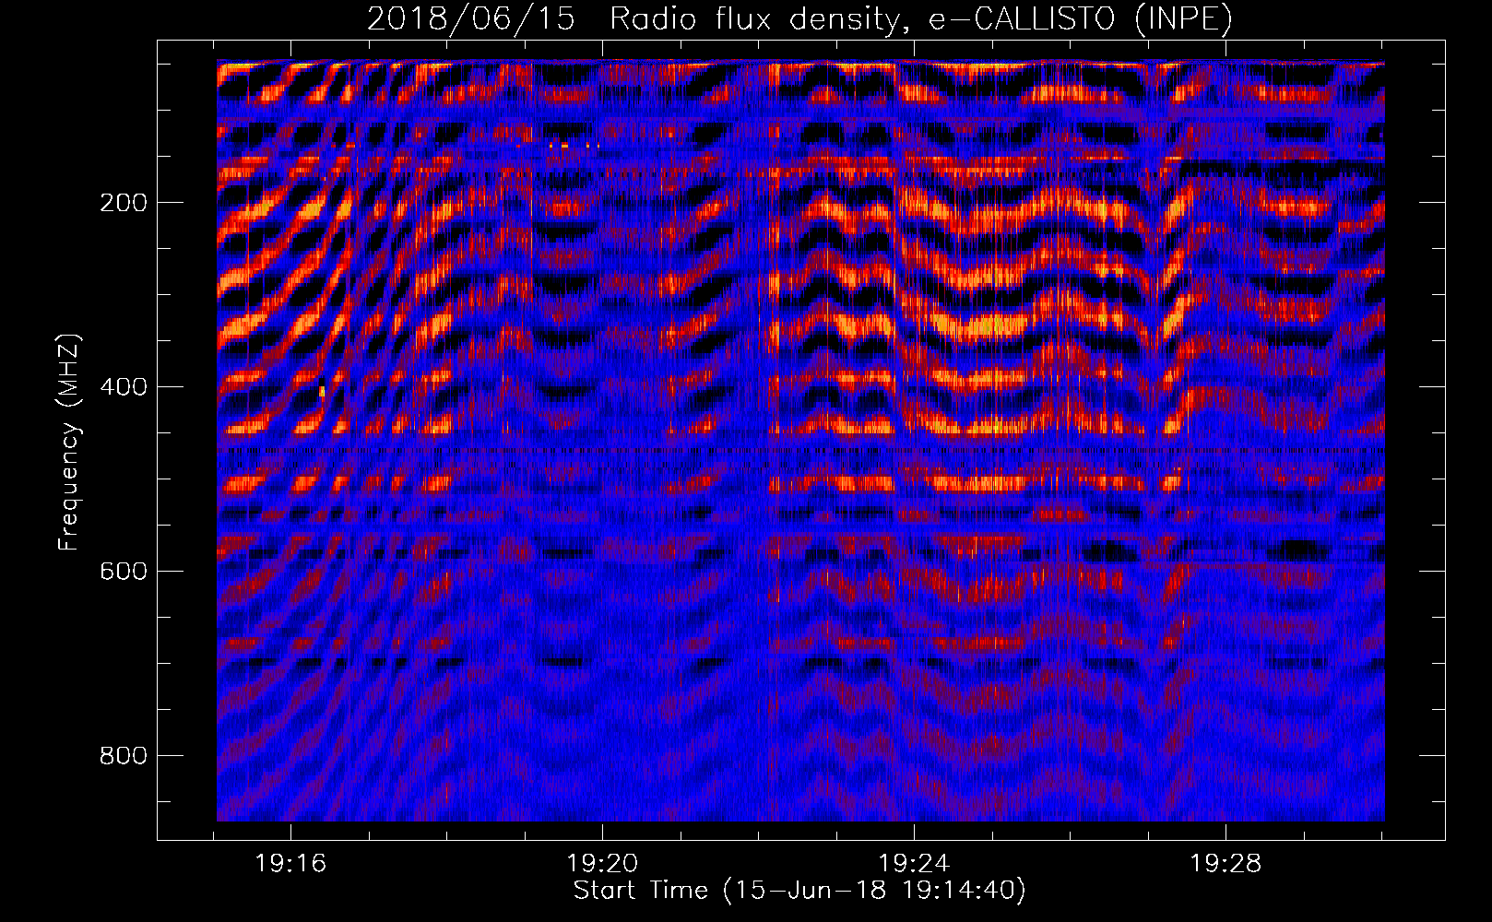Click the 800 frequency tick label

(123, 756)
